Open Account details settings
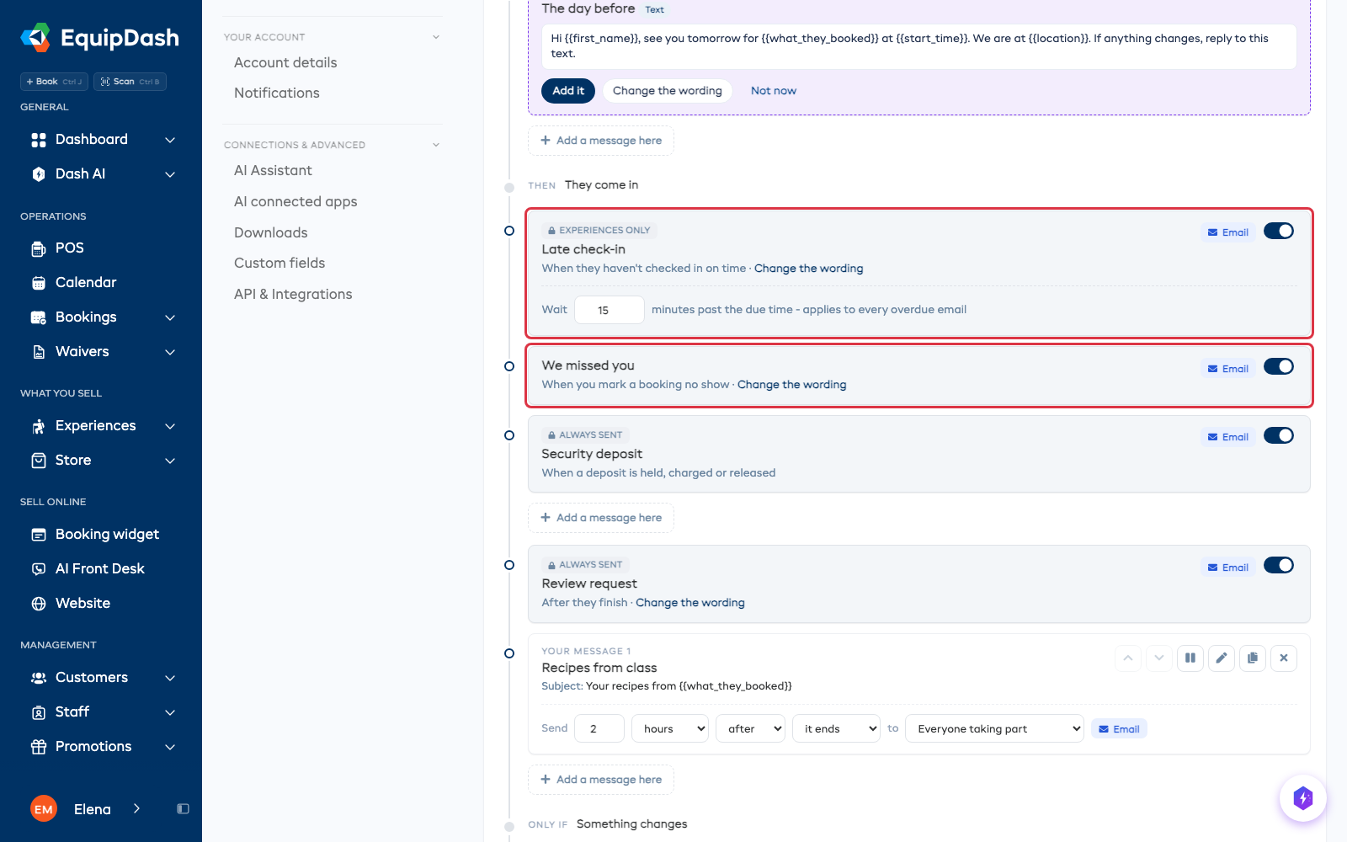The image size is (1347, 842). (x=285, y=63)
